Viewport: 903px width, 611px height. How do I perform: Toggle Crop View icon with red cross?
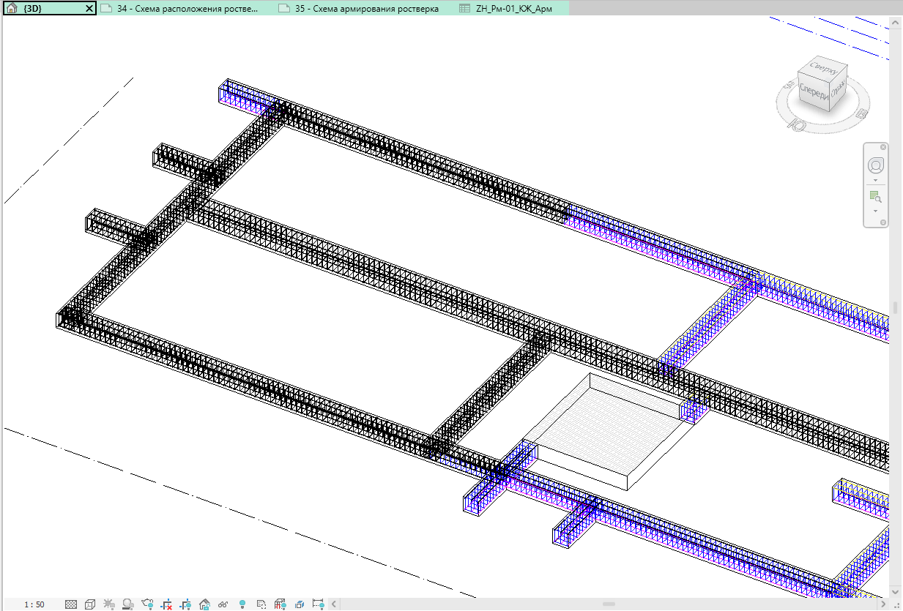(166, 604)
